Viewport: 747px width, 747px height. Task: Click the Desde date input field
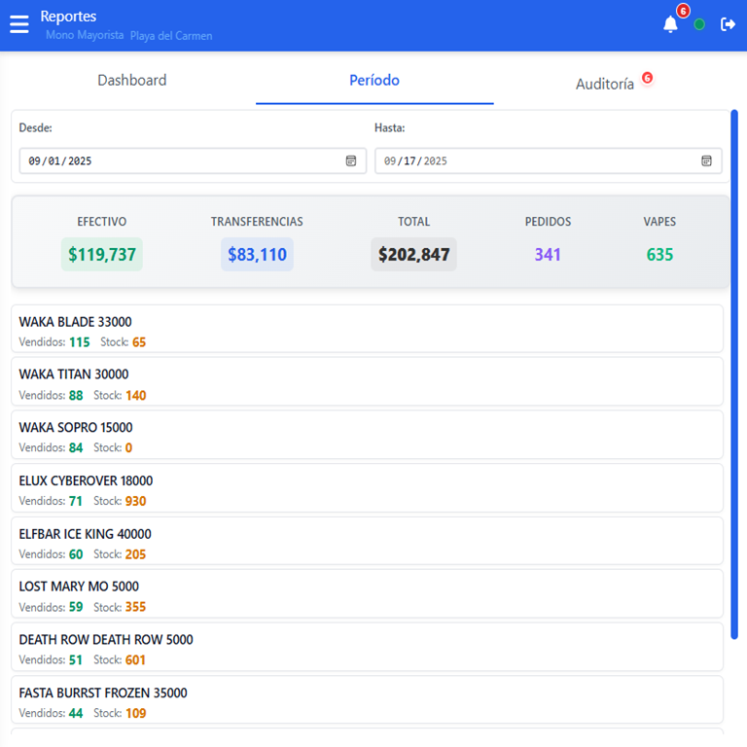point(175,160)
